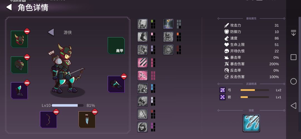Select the 攻击力 attack stat row
Viewport: 301px width, 139px height.
251,25
